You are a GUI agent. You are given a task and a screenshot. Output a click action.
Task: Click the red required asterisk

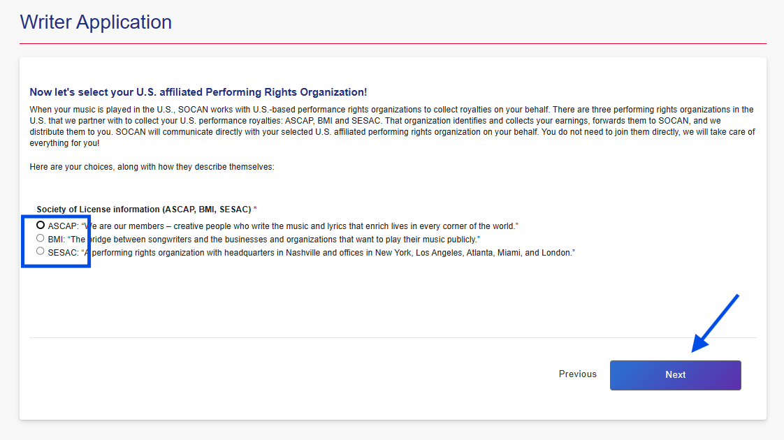coord(255,210)
